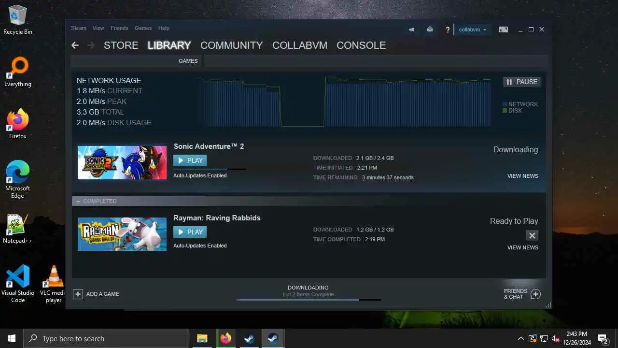Open the Steam inbox envelope icon
The width and height of the screenshot is (618, 348).
(x=430, y=29)
